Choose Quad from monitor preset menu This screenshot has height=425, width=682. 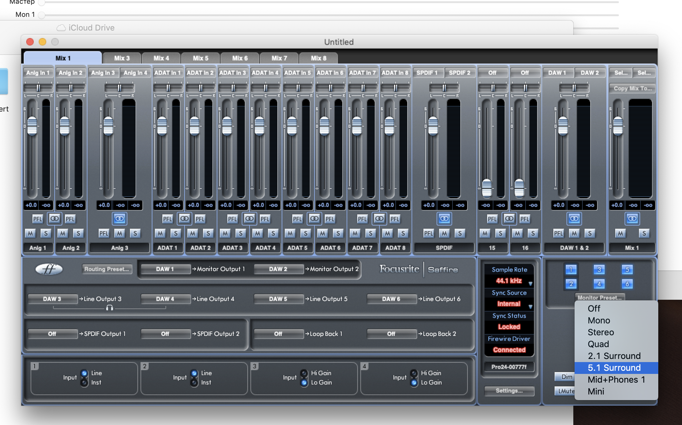[x=598, y=344]
